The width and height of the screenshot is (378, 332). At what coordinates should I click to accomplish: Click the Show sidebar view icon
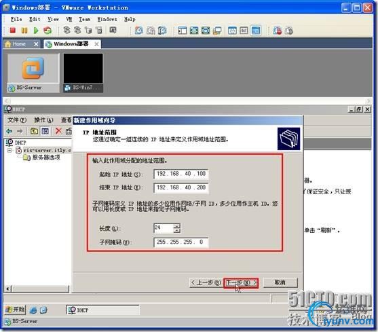183,31
